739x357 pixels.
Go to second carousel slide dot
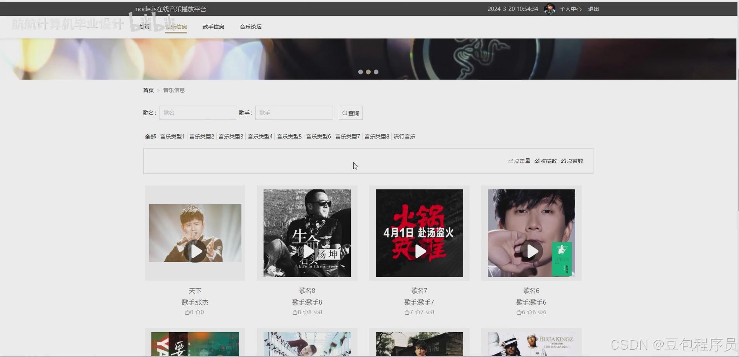pyautogui.click(x=368, y=72)
